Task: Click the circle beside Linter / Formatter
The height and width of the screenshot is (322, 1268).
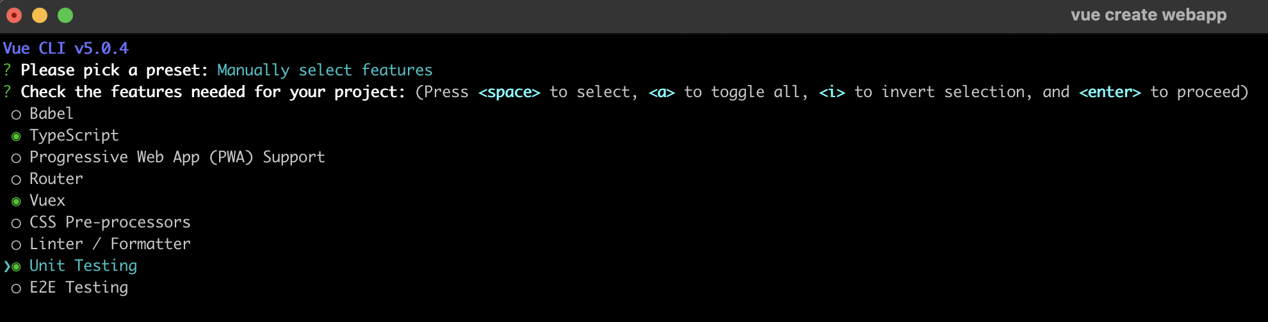Action: (x=16, y=245)
